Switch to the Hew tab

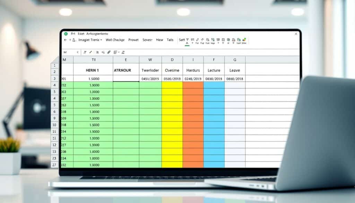159,40
